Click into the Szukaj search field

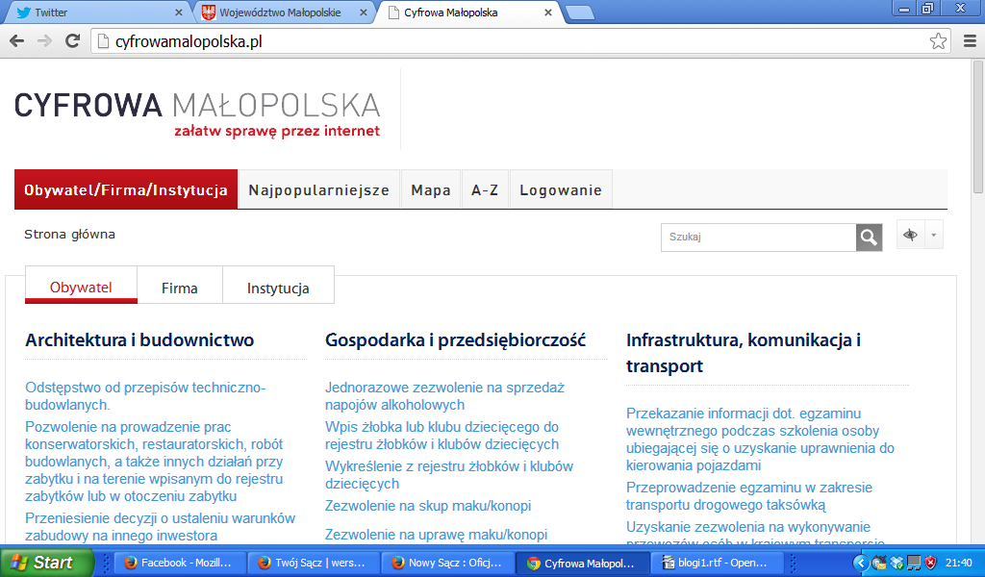click(758, 238)
